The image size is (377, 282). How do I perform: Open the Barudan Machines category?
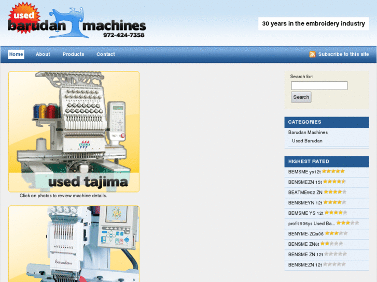click(x=308, y=132)
